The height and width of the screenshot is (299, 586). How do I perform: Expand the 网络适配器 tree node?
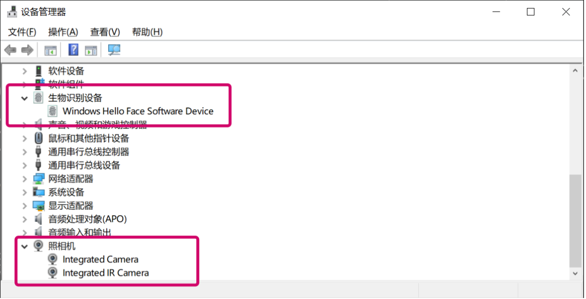(25, 178)
